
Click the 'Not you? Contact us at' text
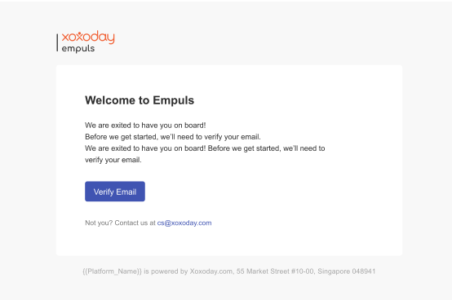pyautogui.click(x=120, y=223)
